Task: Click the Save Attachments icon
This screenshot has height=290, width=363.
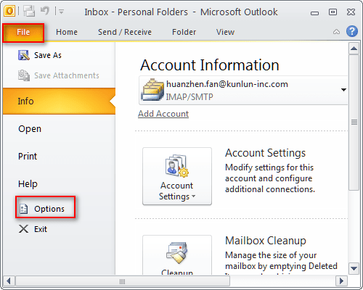Action: [24, 75]
